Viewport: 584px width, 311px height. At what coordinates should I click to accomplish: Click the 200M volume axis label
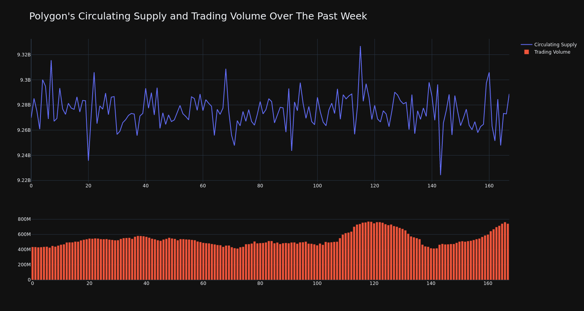[x=24, y=265]
